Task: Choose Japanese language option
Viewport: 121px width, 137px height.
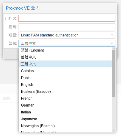Action: [x=65, y=119]
